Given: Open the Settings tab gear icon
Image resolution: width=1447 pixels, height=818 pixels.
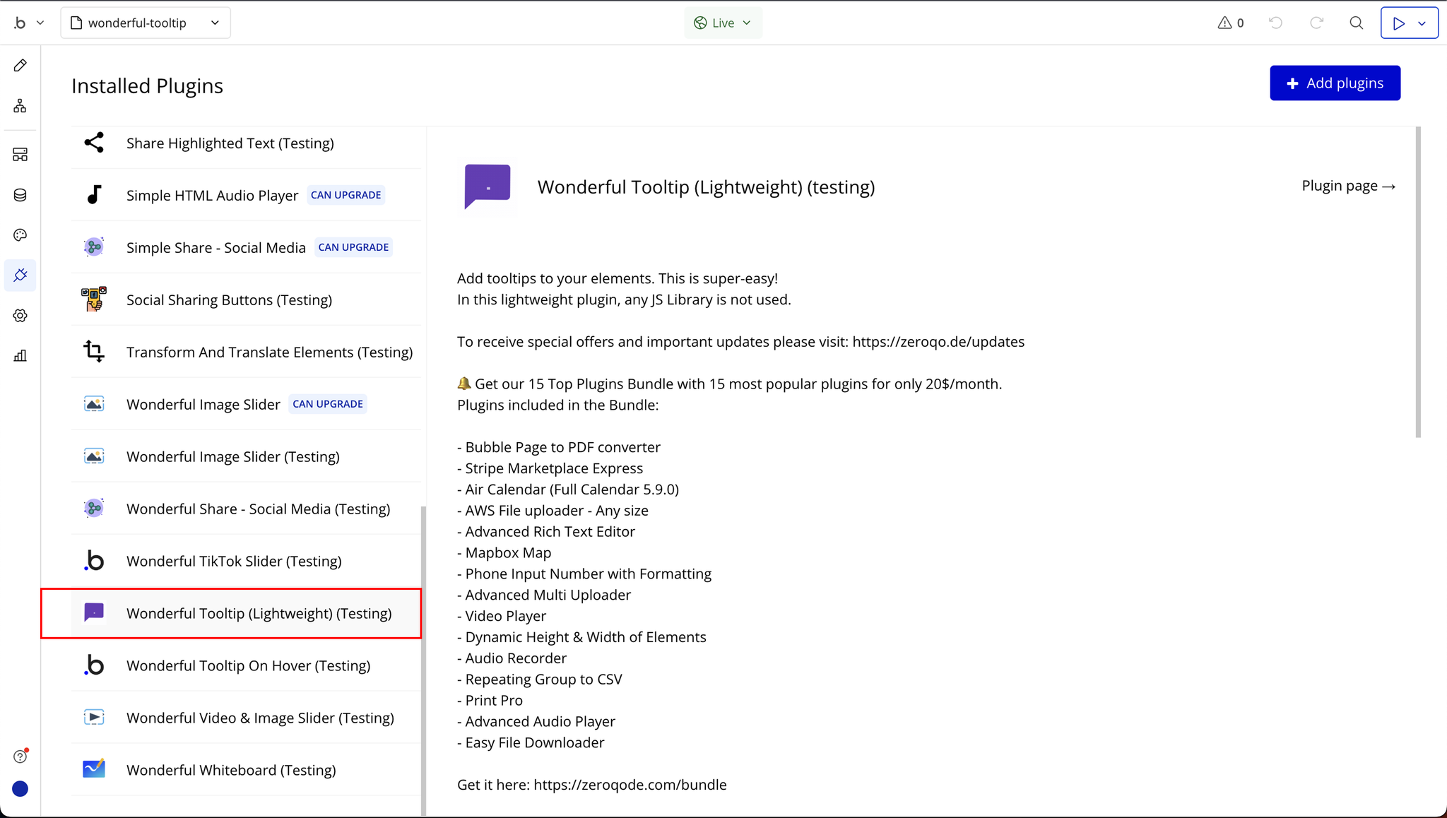Looking at the screenshot, I should 20,316.
